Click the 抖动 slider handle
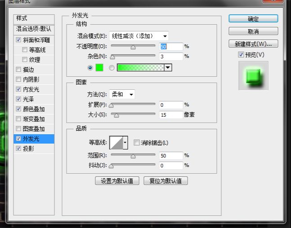 click(111, 166)
